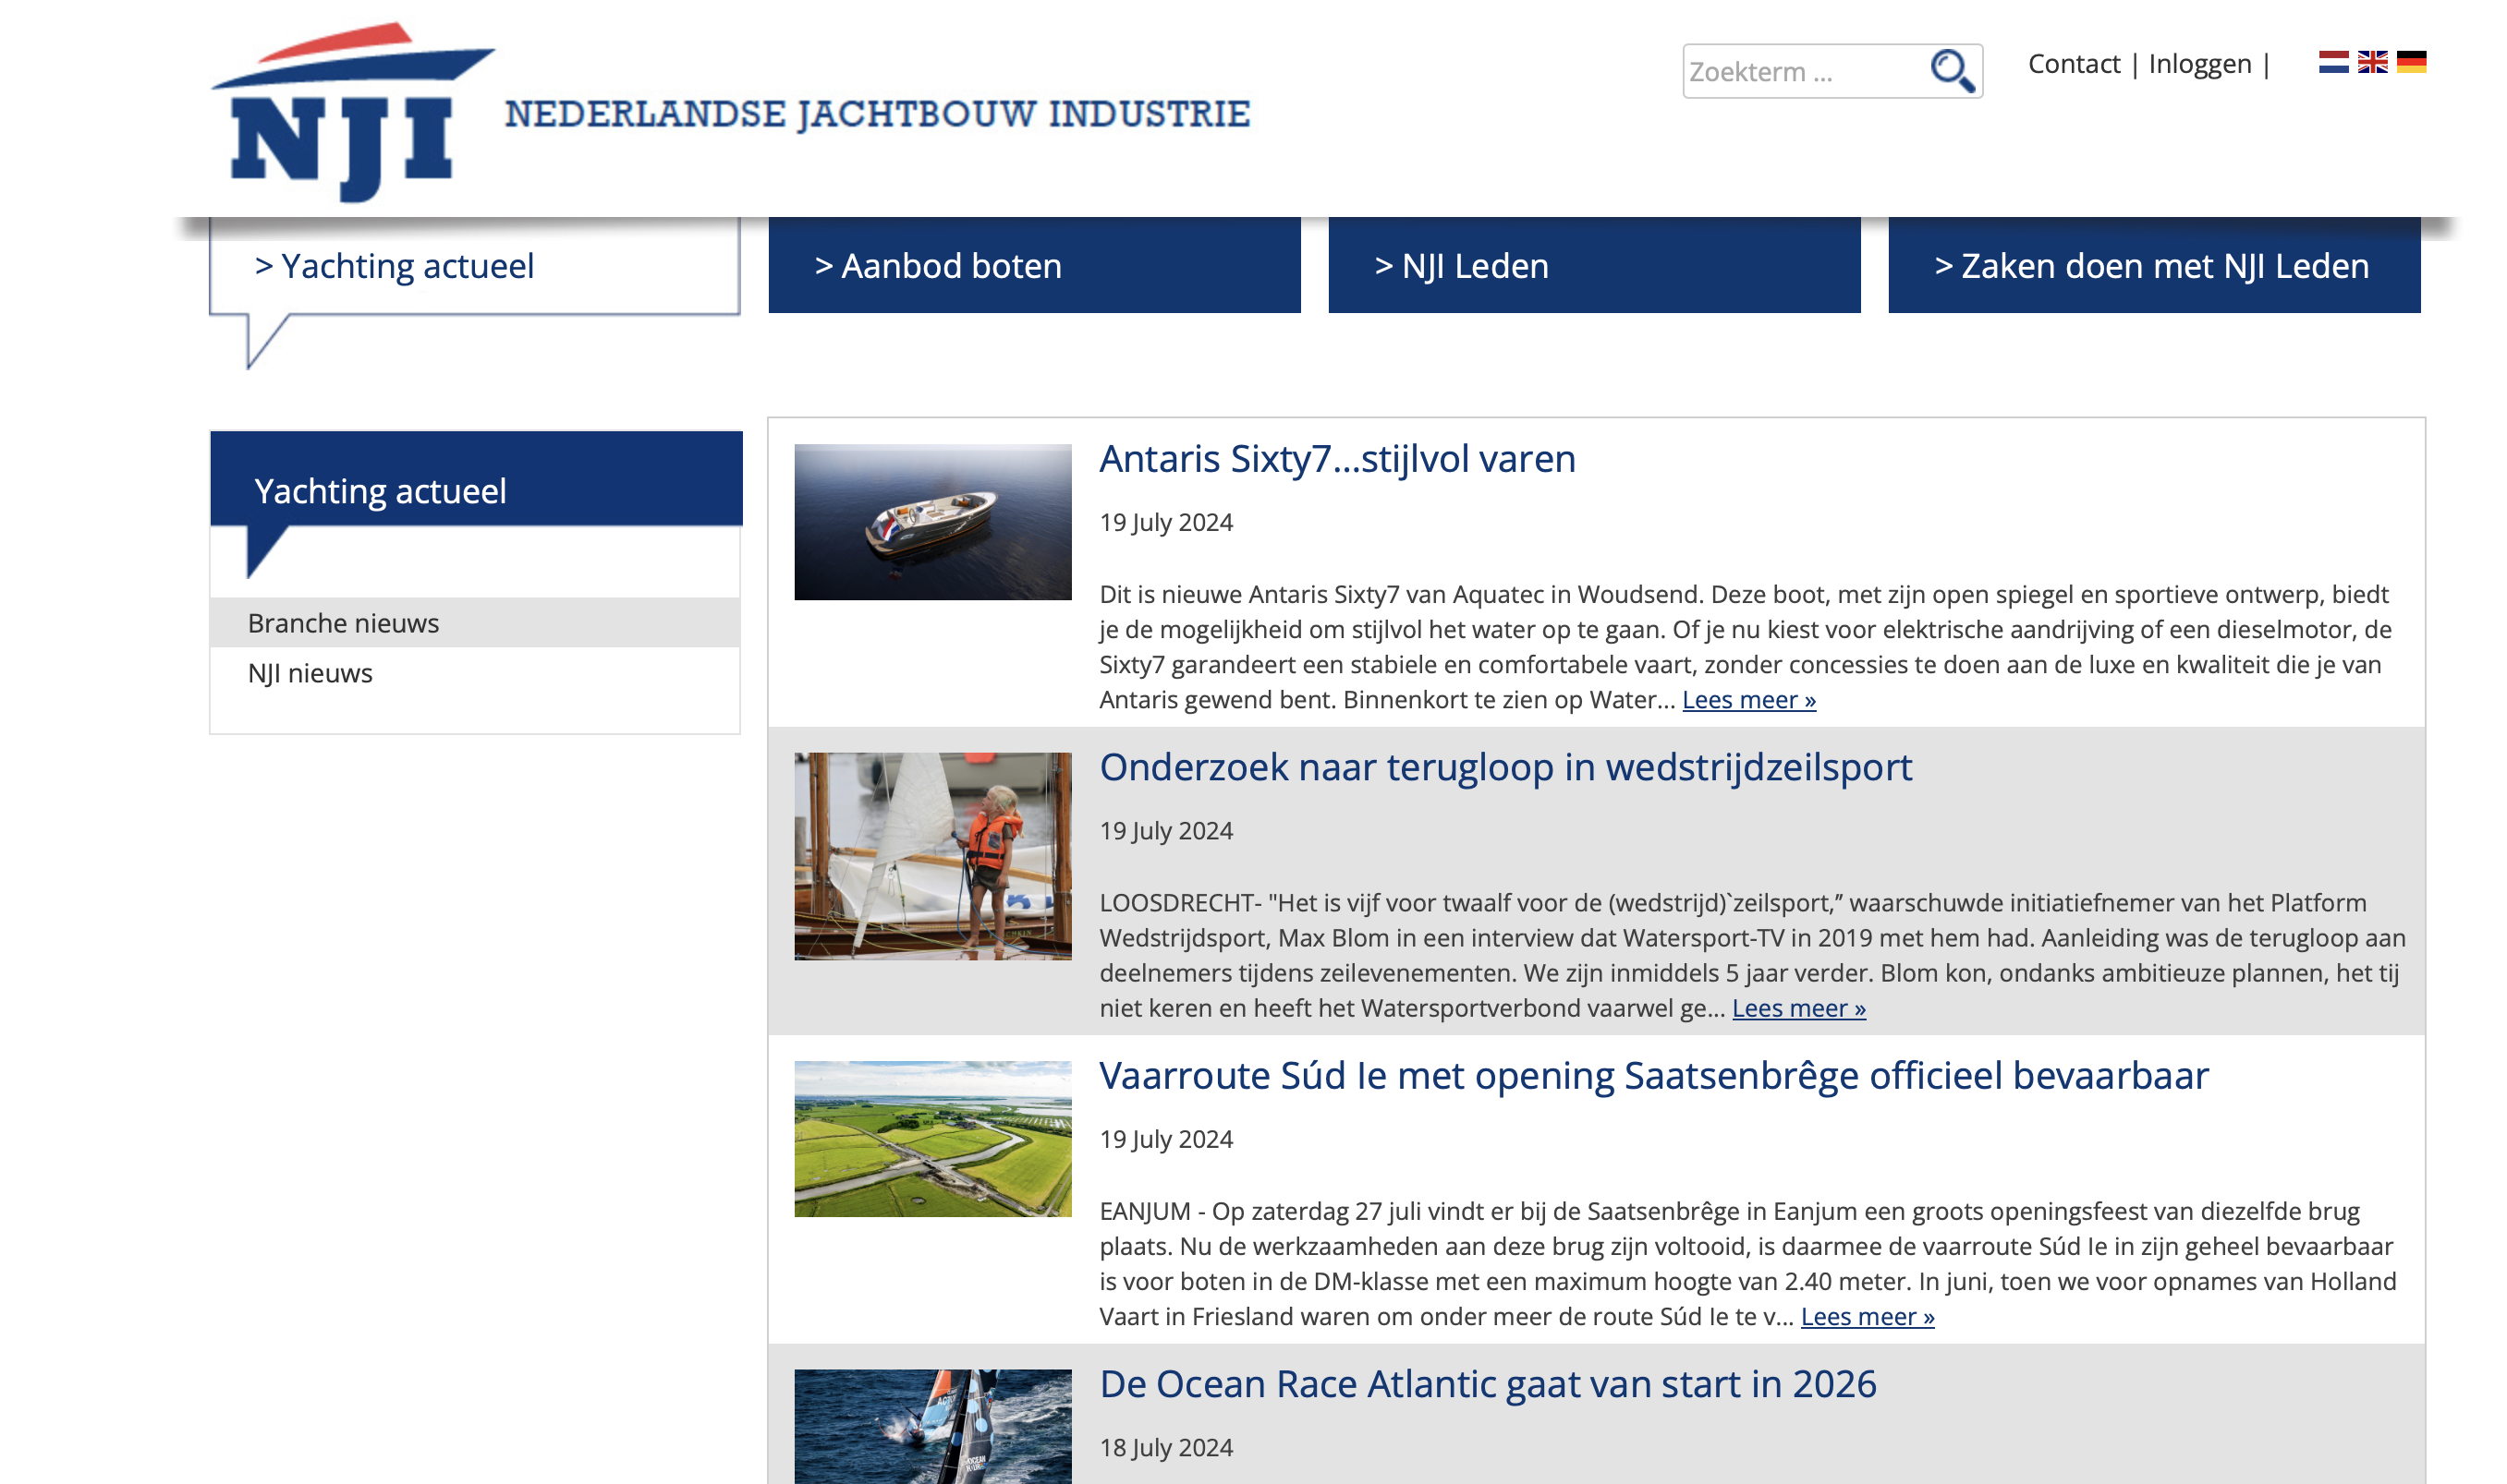Screen dimensions: 2507x1484
Task: Select the German flag to change language
Action: pos(2414,62)
